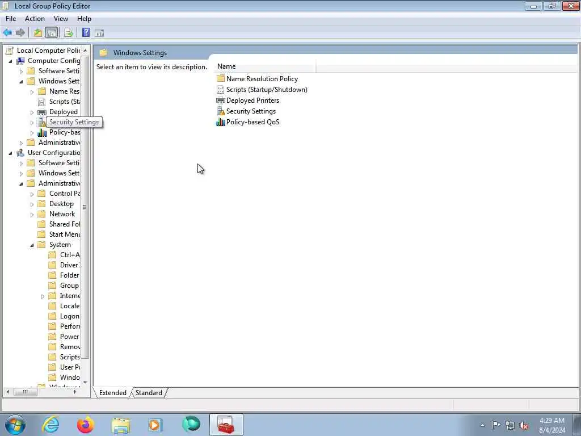Switch to the Extended tab
The width and height of the screenshot is (581, 436).
[113, 393]
